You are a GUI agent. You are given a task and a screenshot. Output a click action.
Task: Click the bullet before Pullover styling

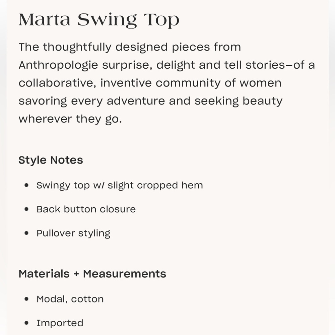(x=26, y=233)
